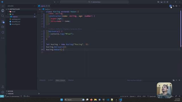Split the editor to the right
This screenshot has height=102, width=182.
pos(176,6)
